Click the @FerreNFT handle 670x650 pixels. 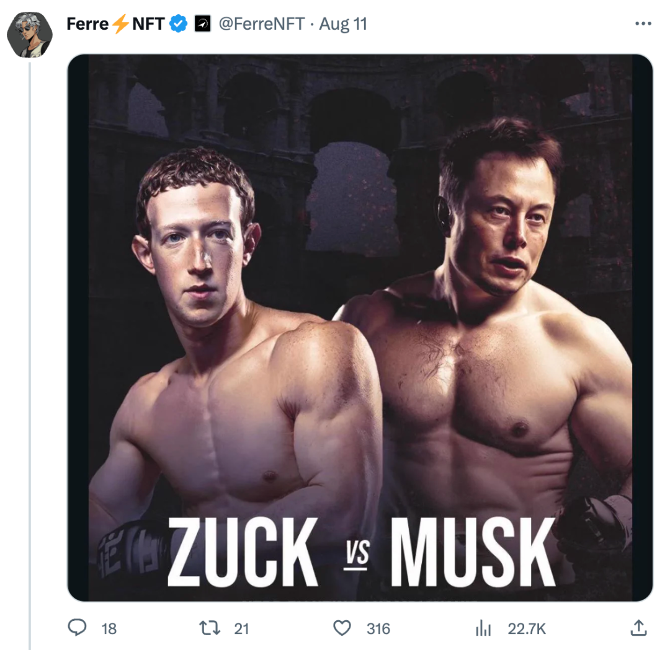261,24
